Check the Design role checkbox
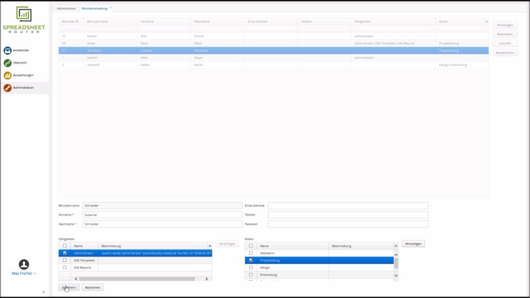Screen dimensions: 530x298 (x=251, y=267)
